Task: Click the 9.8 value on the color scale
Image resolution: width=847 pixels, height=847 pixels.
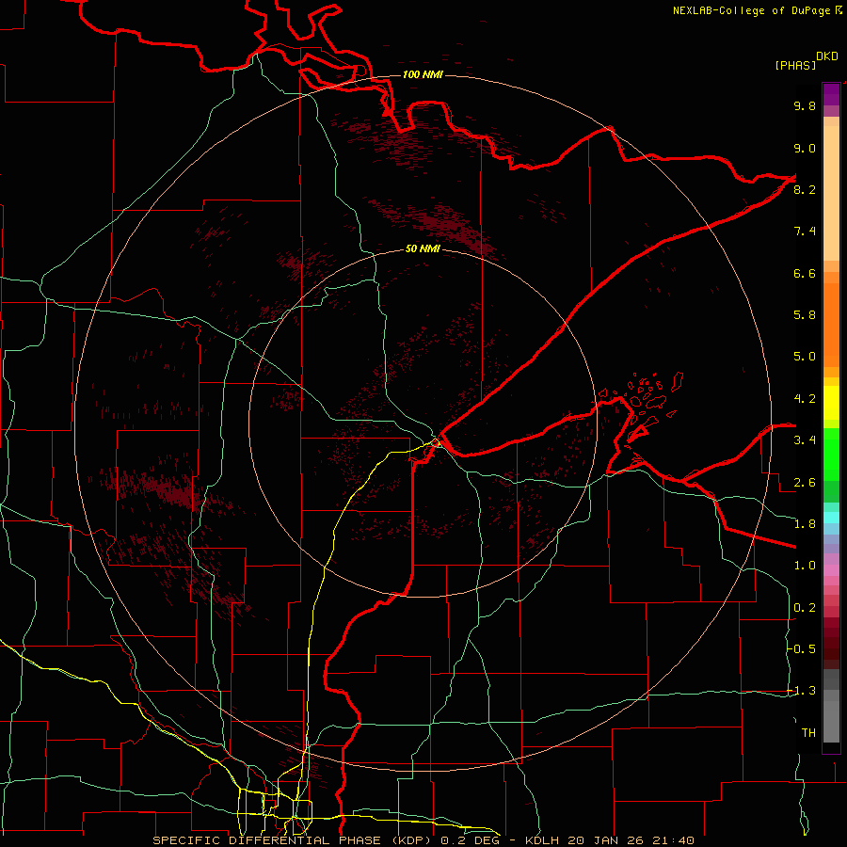Action: click(x=805, y=105)
